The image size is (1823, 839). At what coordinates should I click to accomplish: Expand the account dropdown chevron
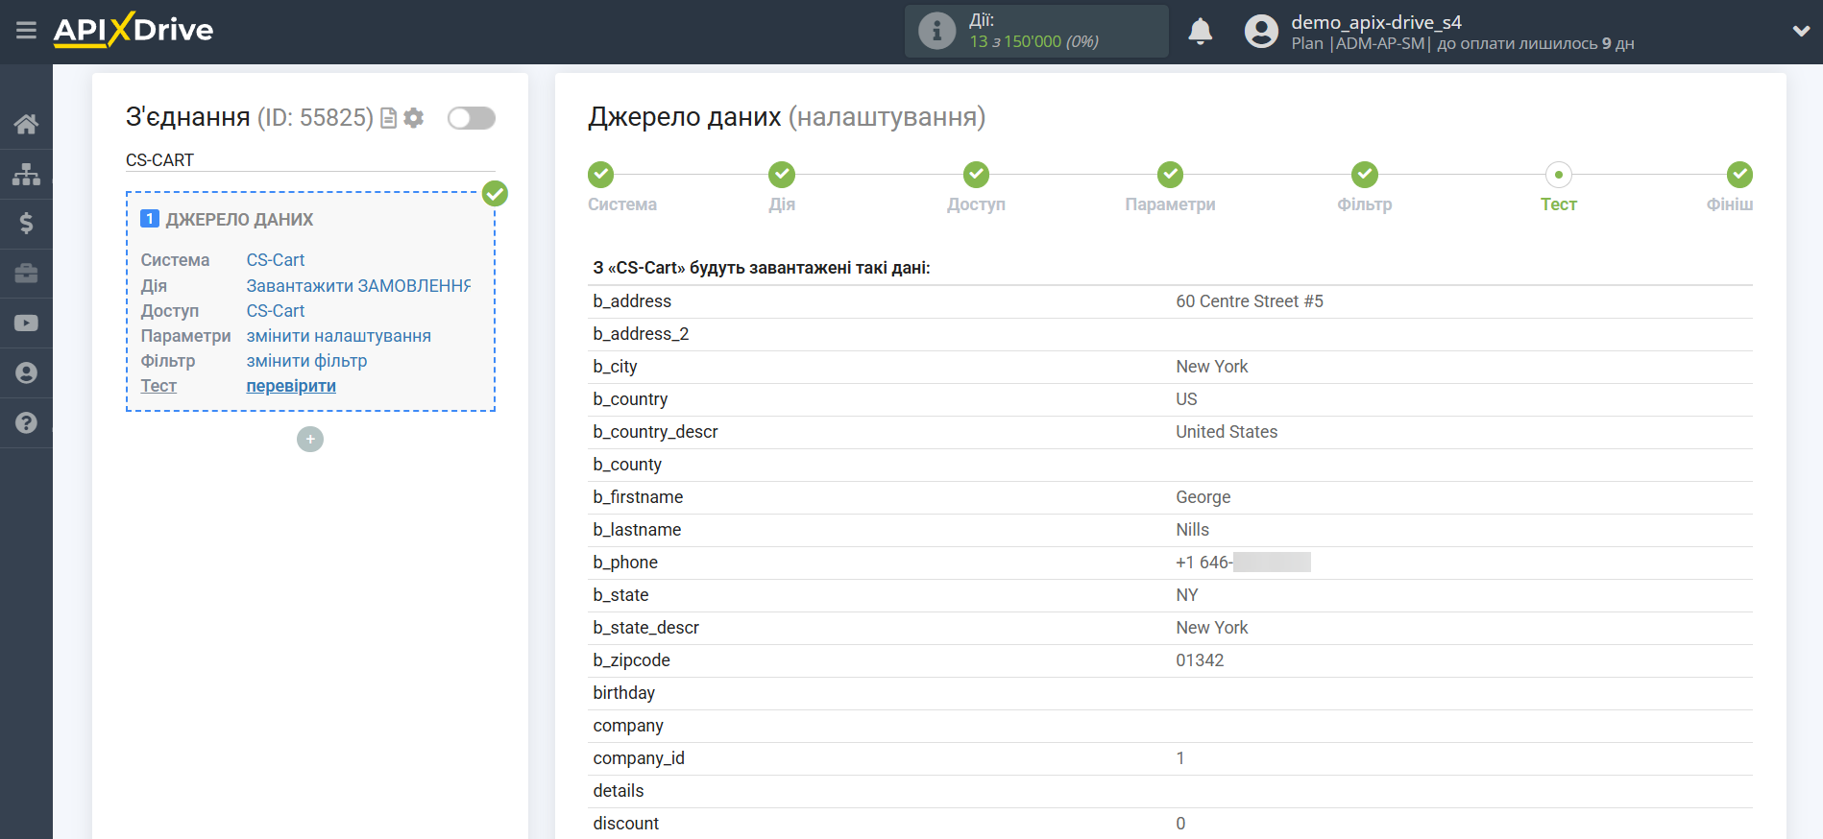pyautogui.click(x=1801, y=31)
